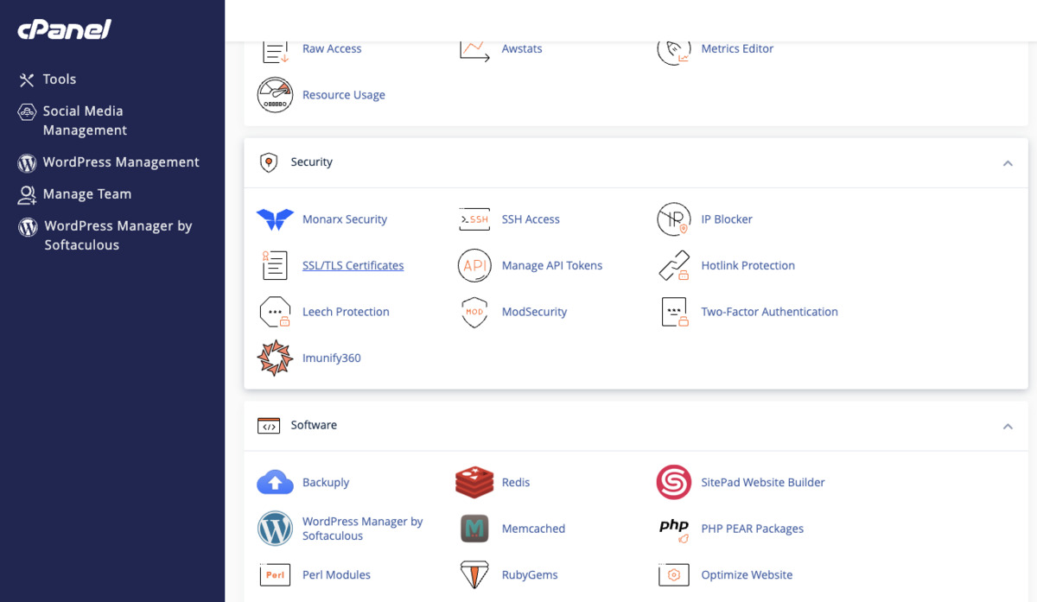Click the Resource Usage gauge icon
This screenshot has width=1037, height=602.
(275, 95)
